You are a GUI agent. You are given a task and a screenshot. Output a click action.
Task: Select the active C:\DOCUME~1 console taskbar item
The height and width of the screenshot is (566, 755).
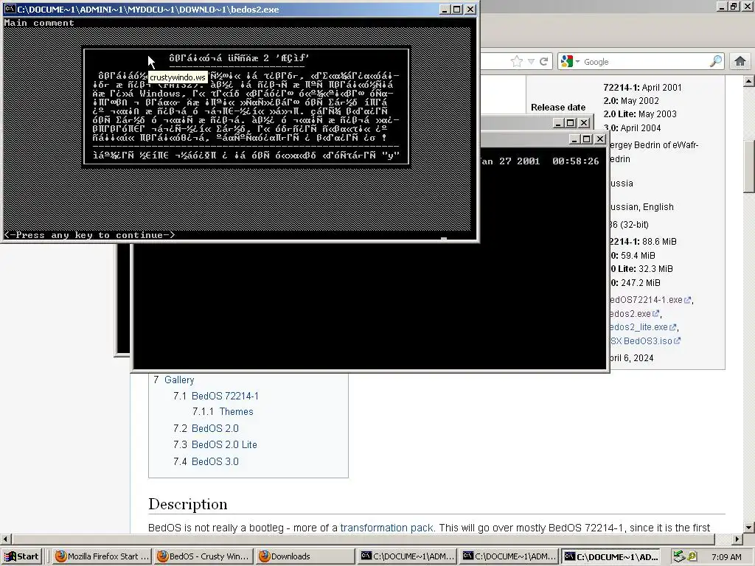(x=611, y=556)
